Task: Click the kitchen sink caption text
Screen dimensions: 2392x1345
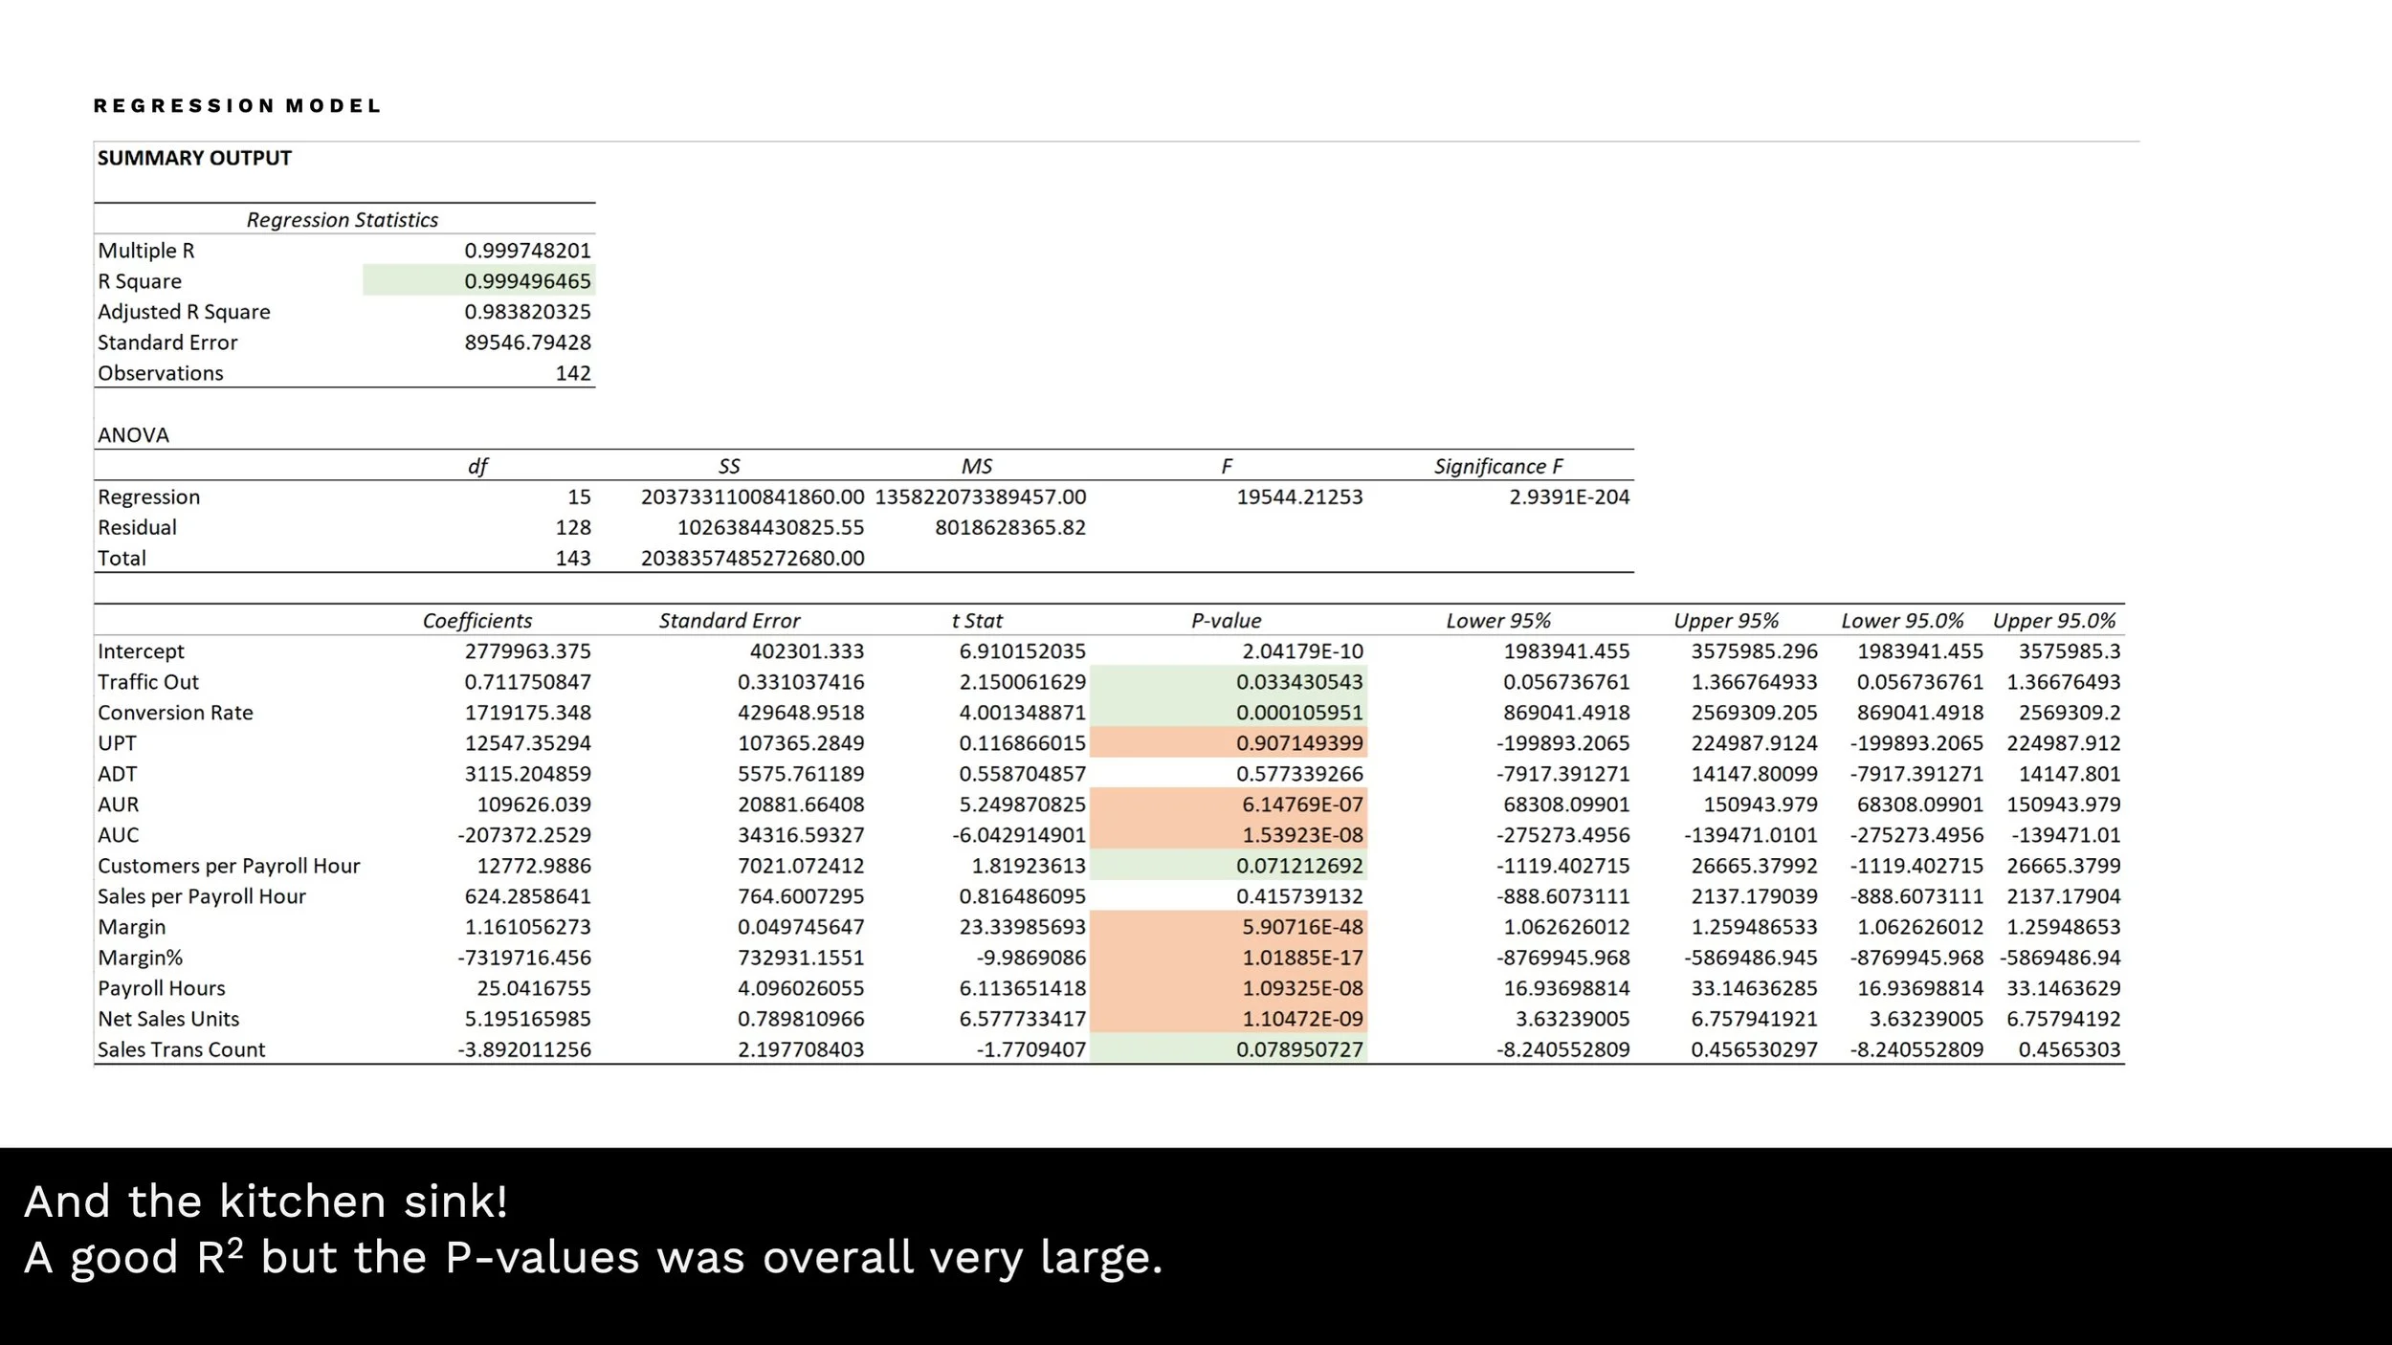Action: [266, 1202]
